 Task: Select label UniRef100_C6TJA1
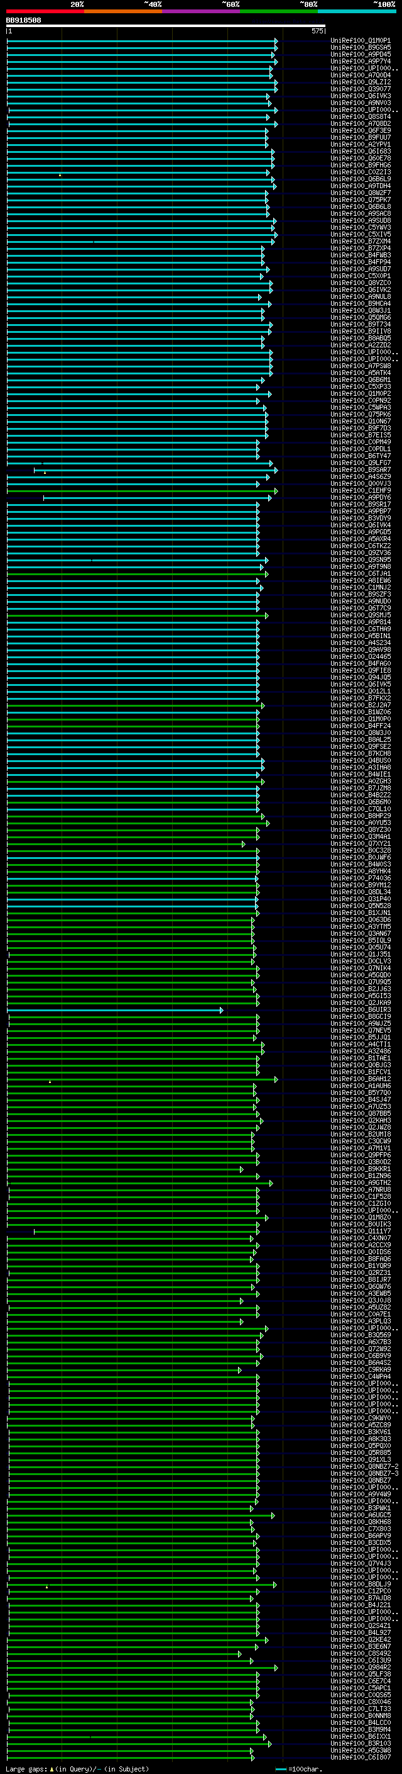[x=361, y=574]
